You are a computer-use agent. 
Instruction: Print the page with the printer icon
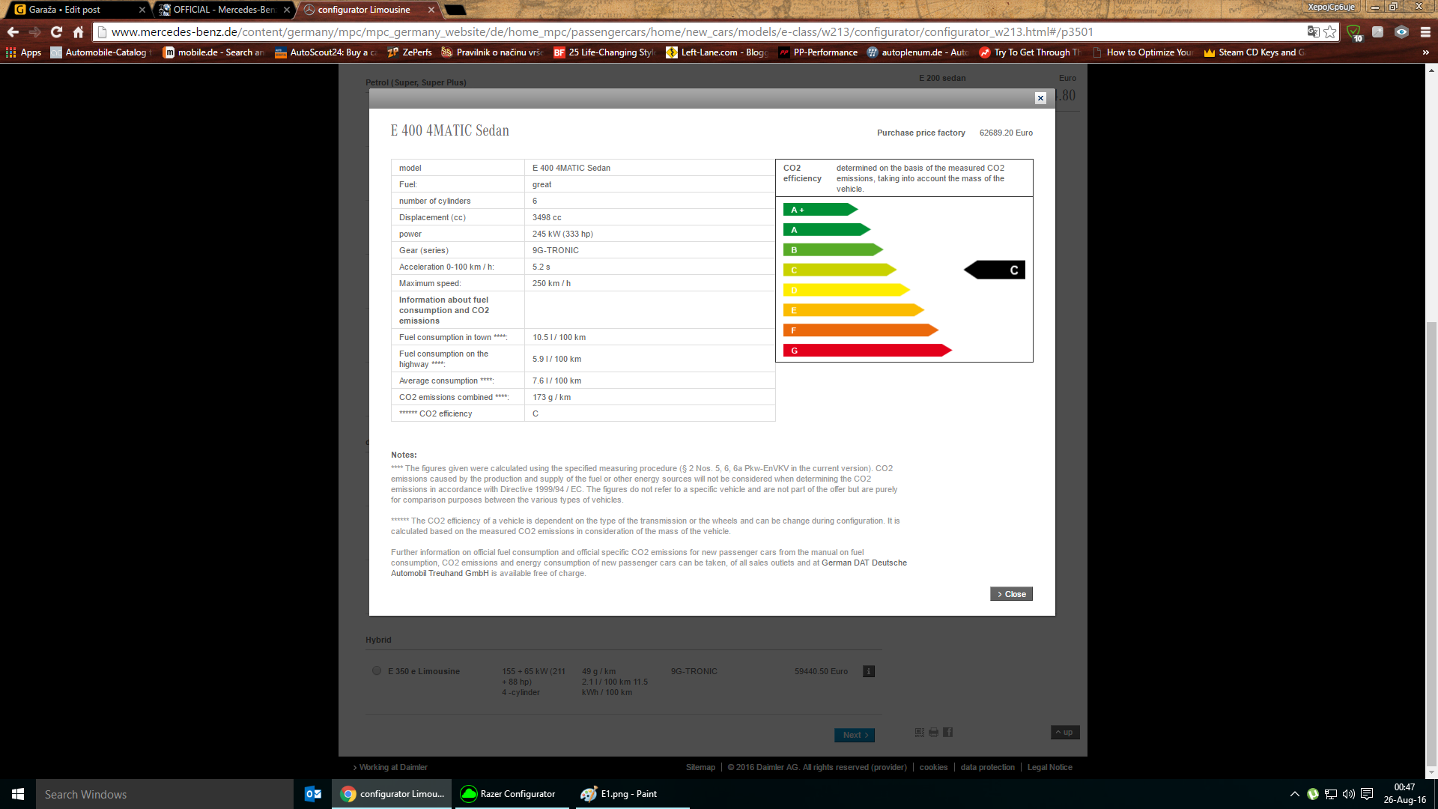point(933,732)
